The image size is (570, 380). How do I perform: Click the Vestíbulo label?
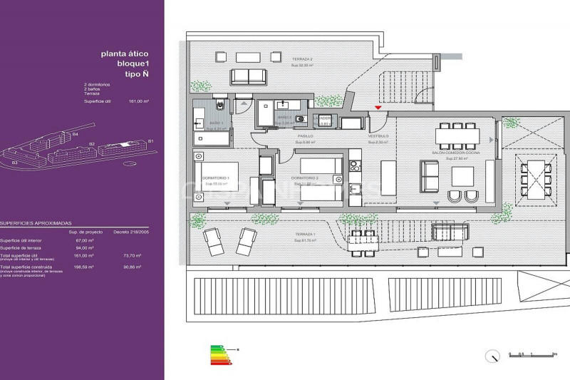(378, 135)
